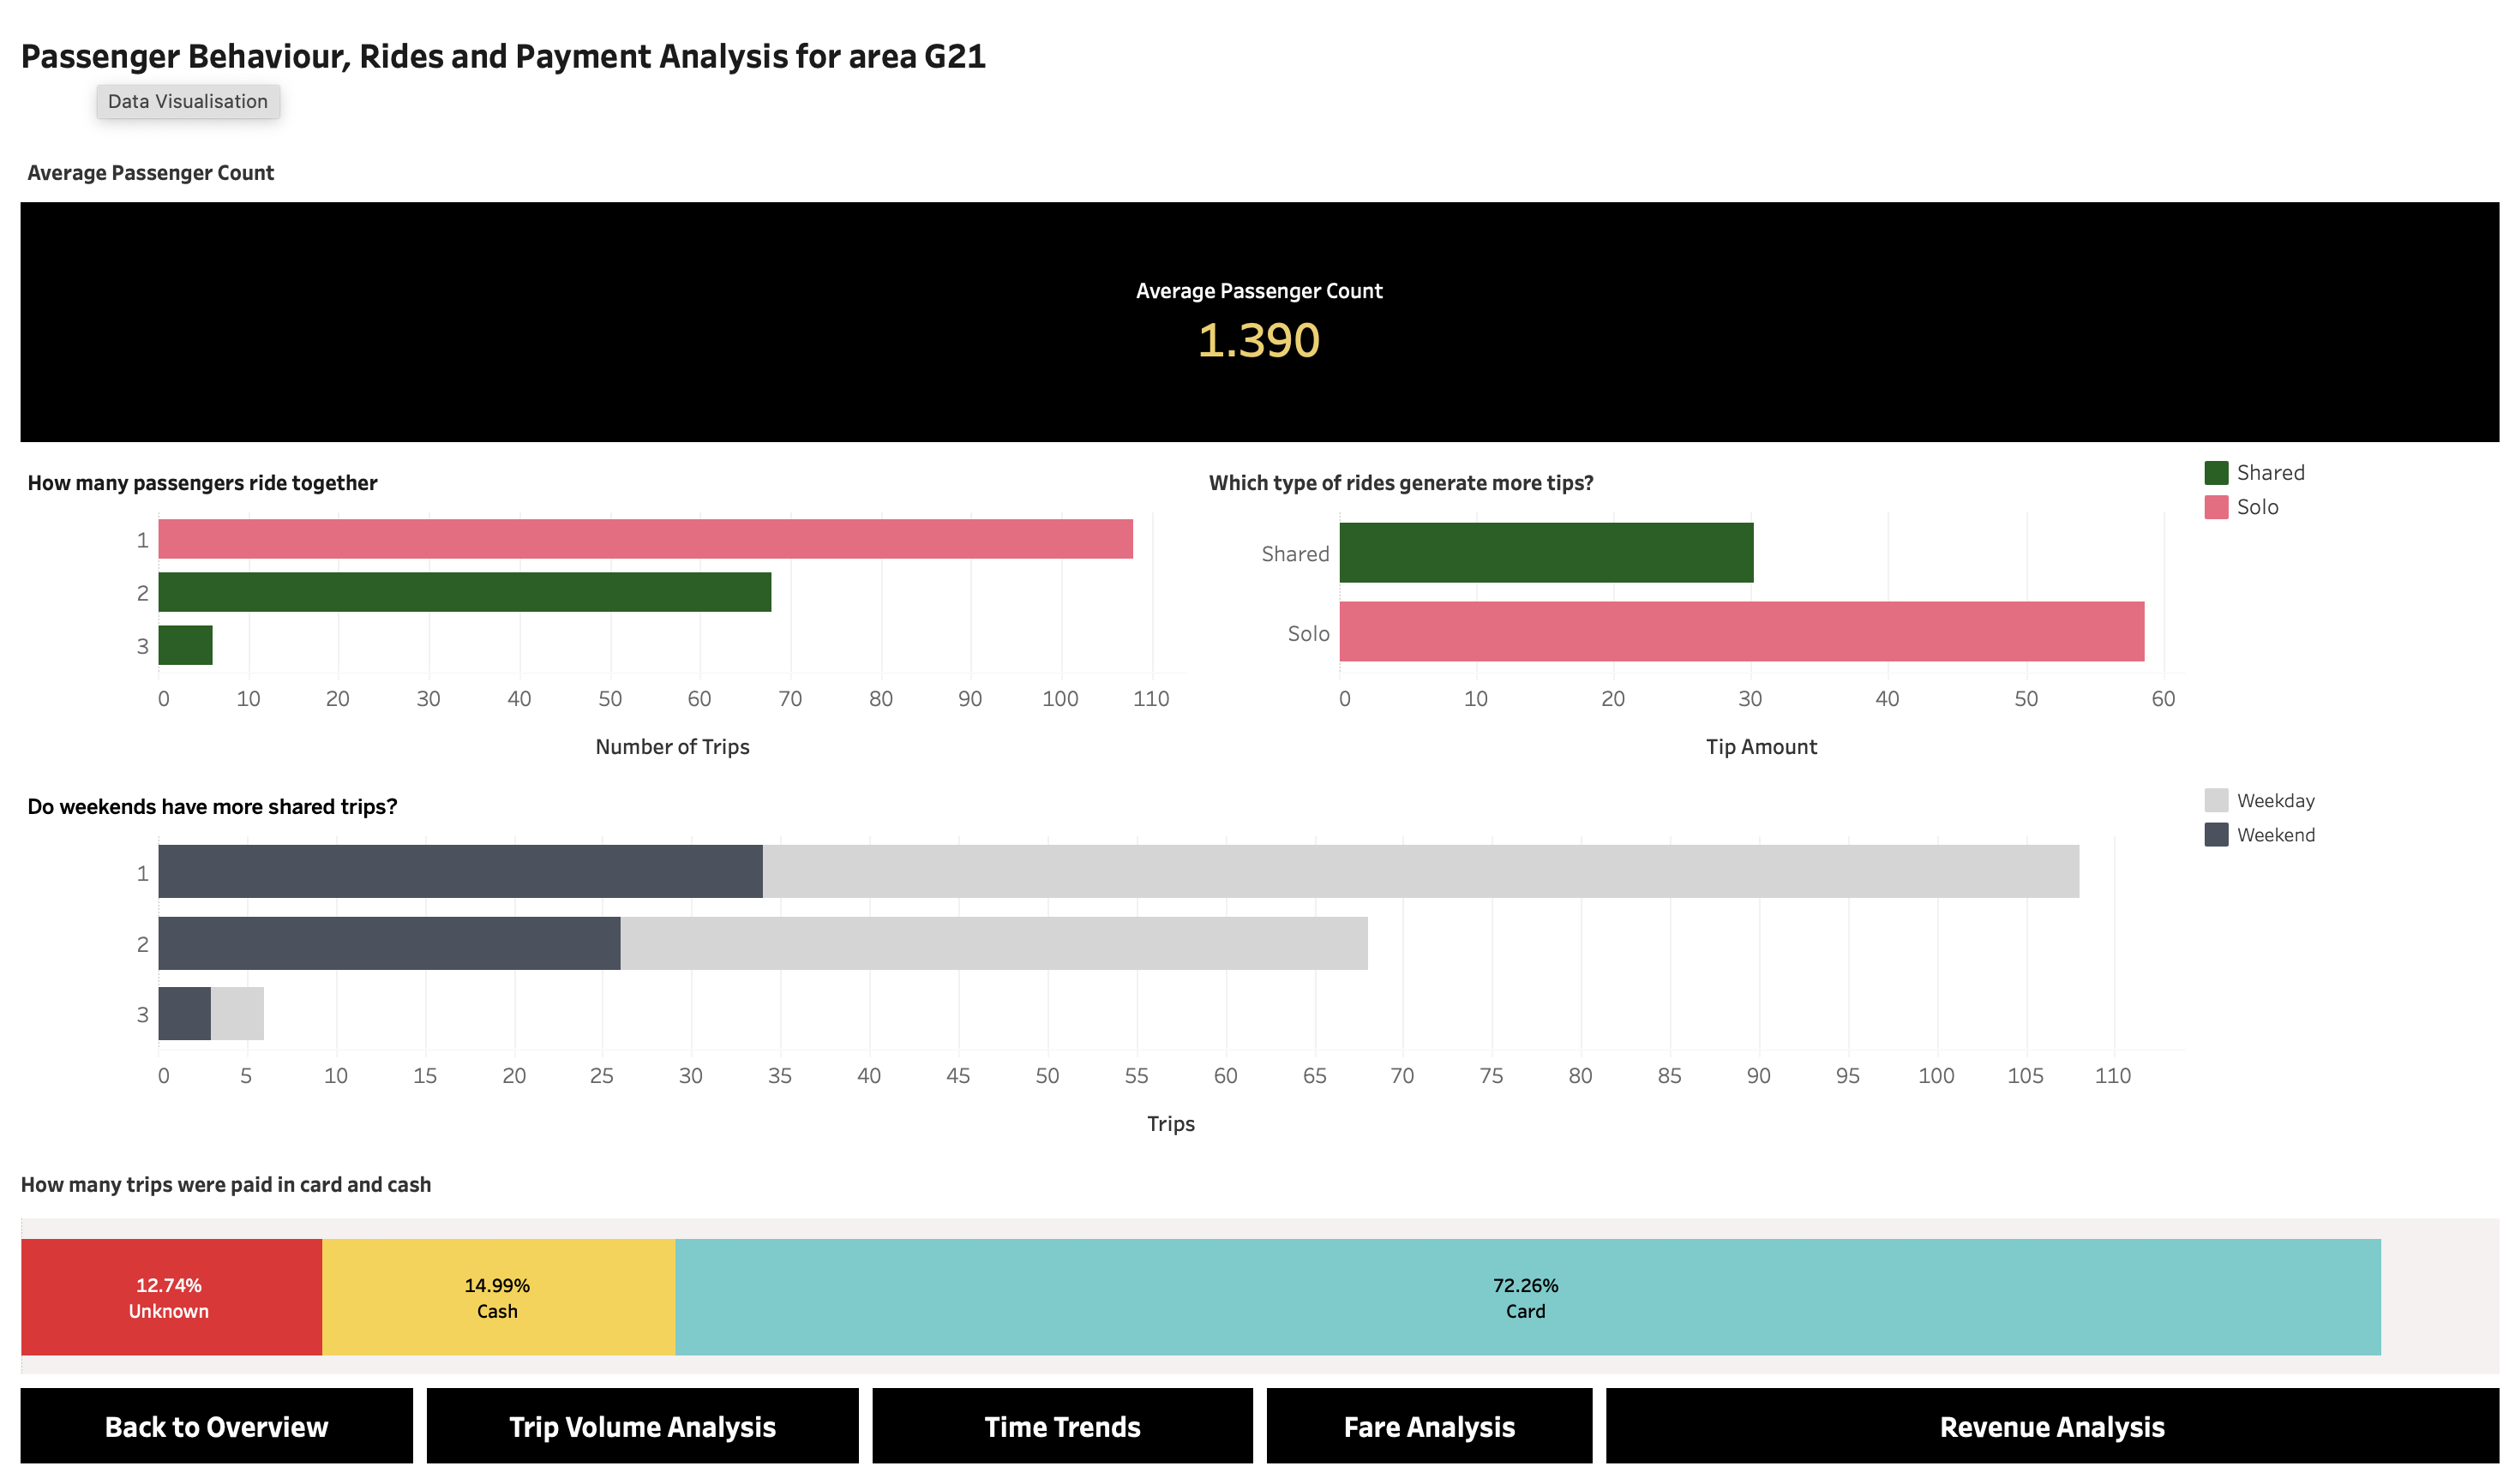Select the Solo tip amount bar
The image size is (2515, 1484).
click(x=1741, y=631)
